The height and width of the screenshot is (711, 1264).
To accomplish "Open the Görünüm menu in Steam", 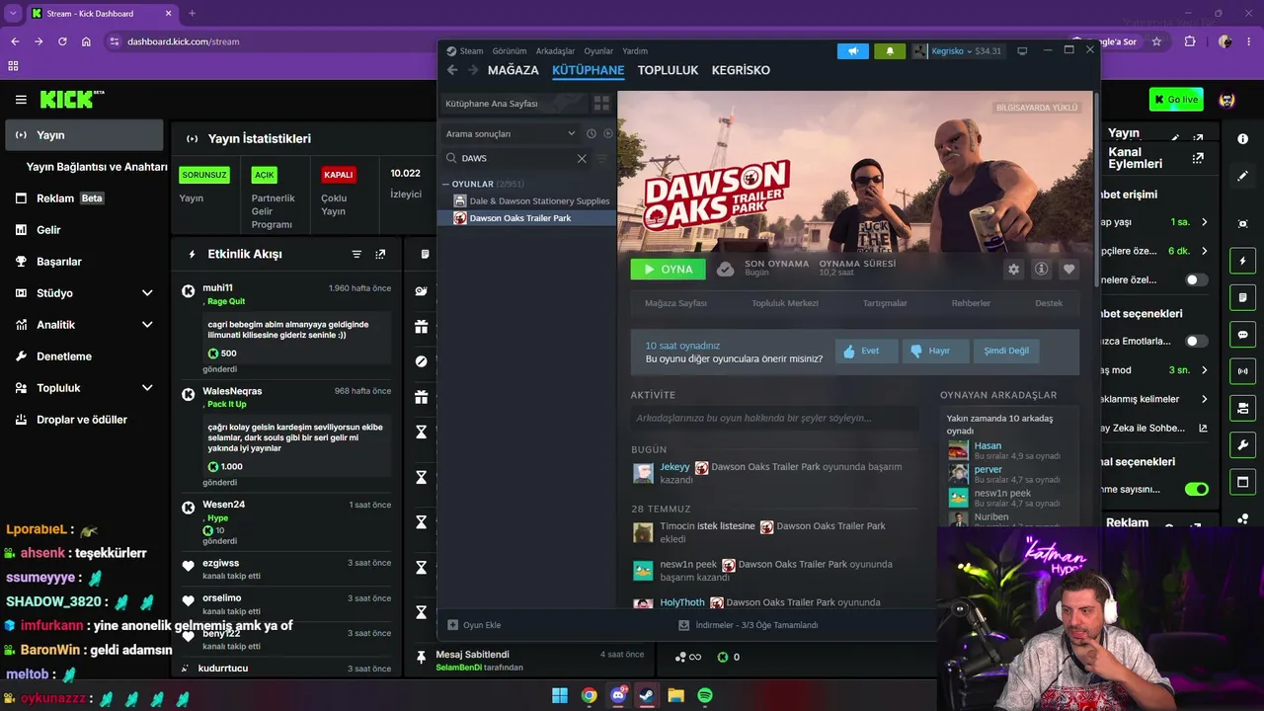I will pos(510,51).
